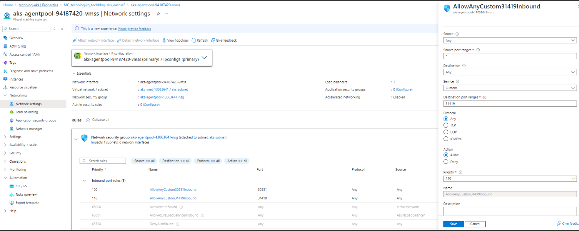
Task: Click the Network manager icon
Action: (12, 129)
